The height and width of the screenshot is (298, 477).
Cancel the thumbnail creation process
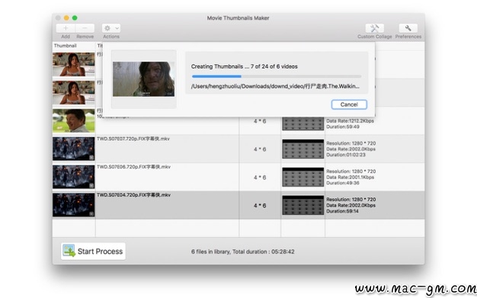(349, 104)
